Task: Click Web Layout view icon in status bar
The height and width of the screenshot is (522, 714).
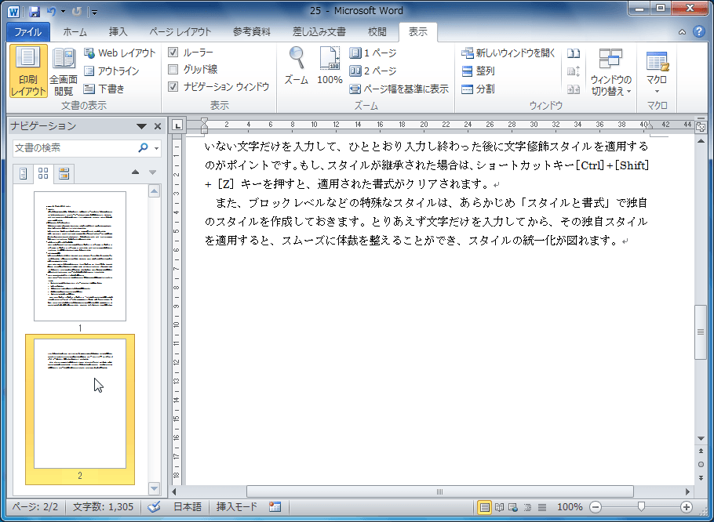Action: pos(513,507)
